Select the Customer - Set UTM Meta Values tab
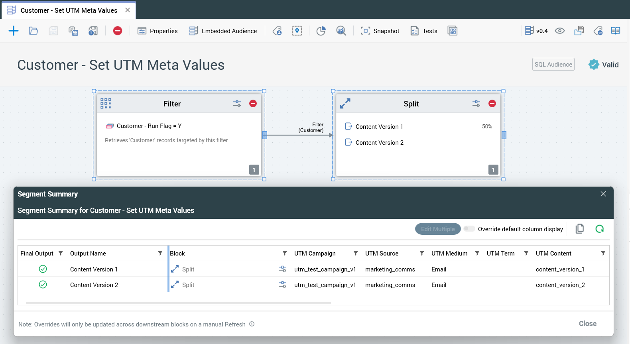 point(69,10)
